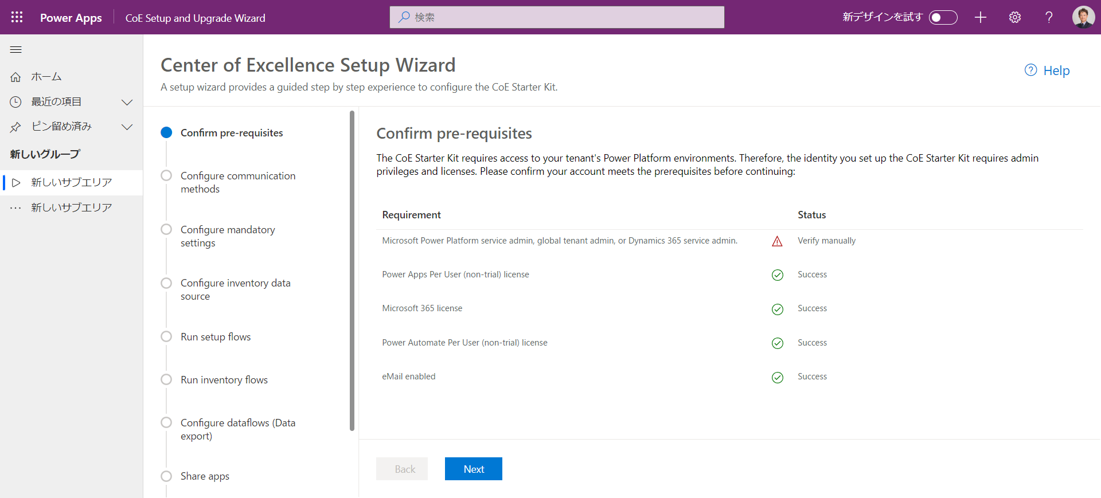Click the ホーム home icon
The width and height of the screenshot is (1101, 498).
(x=15, y=77)
